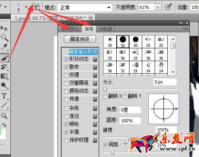Toggle lock for 杂色
This screenshot has width=199, height=157.
point(95,108)
